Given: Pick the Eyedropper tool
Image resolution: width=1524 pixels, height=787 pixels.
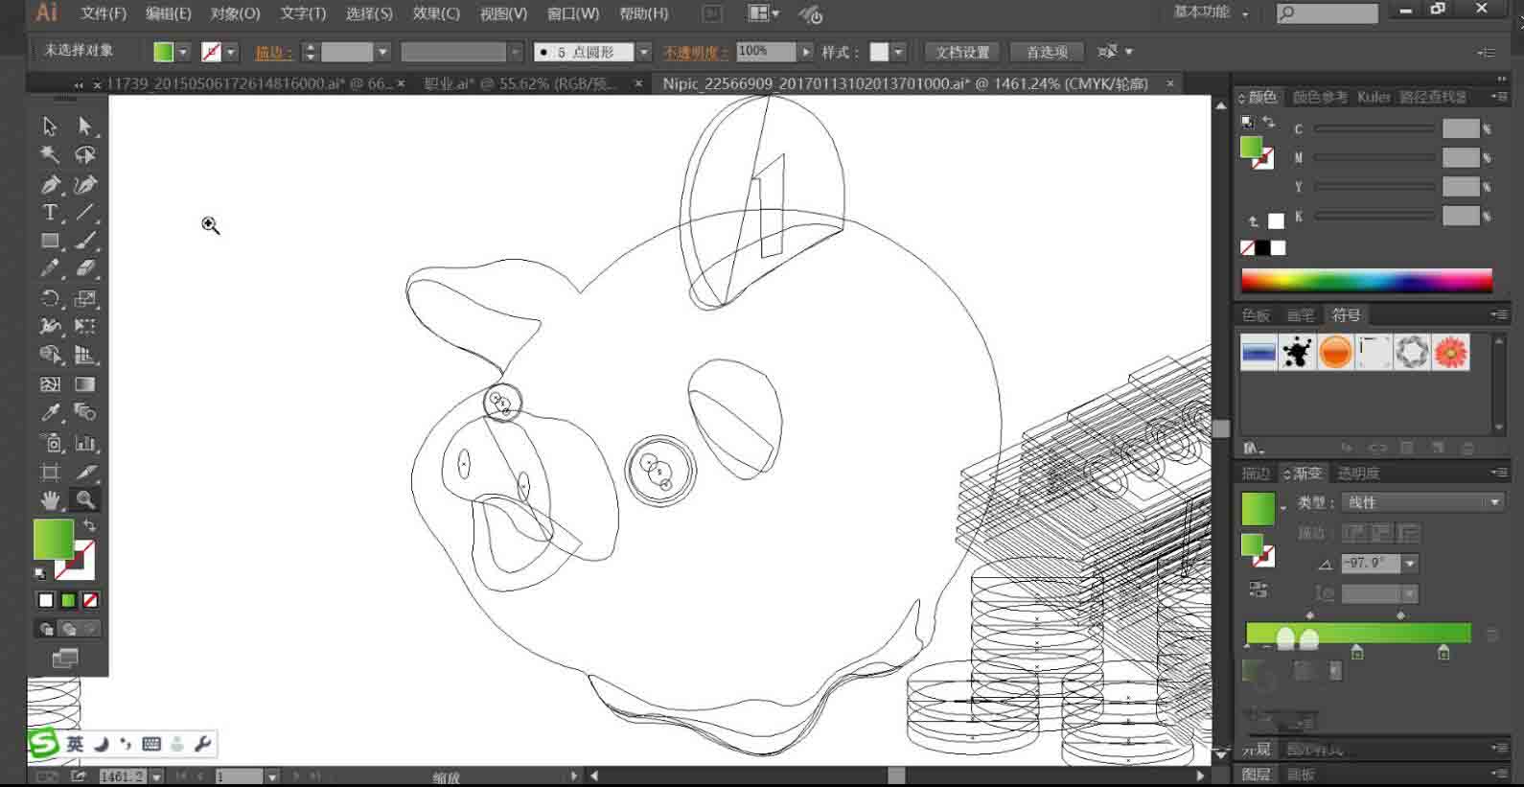Looking at the screenshot, I should [50, 413].
